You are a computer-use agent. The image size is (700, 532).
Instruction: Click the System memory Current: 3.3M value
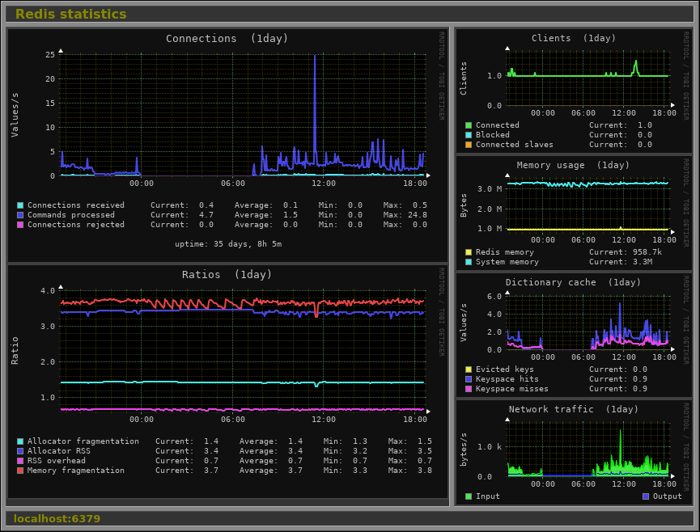pyautogui.click(x=621, y=262)
